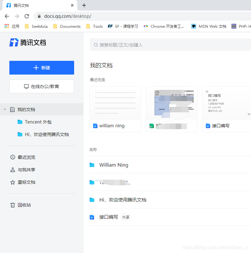Click the blurred-name folder icon in list

click(x=92, y=182)
